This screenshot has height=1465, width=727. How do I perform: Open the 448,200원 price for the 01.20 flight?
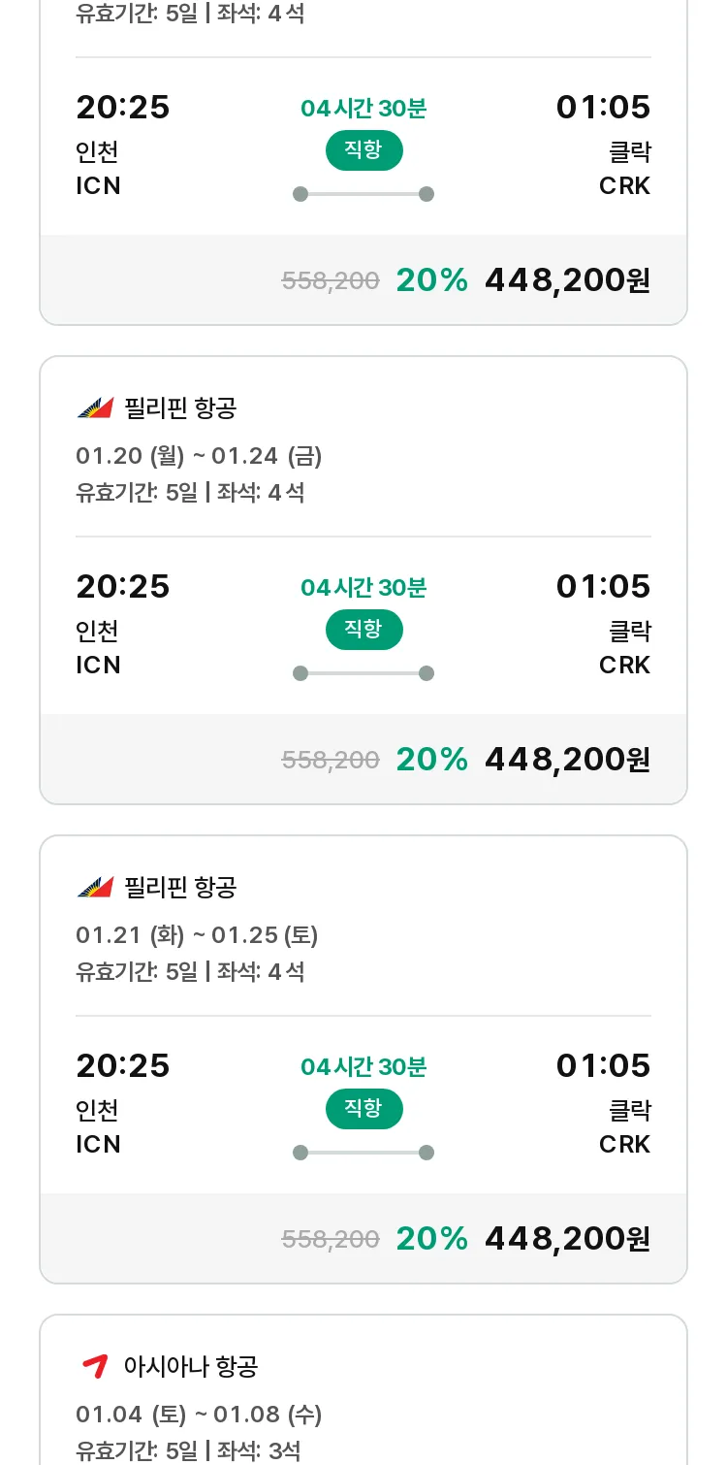pos(567,760)
